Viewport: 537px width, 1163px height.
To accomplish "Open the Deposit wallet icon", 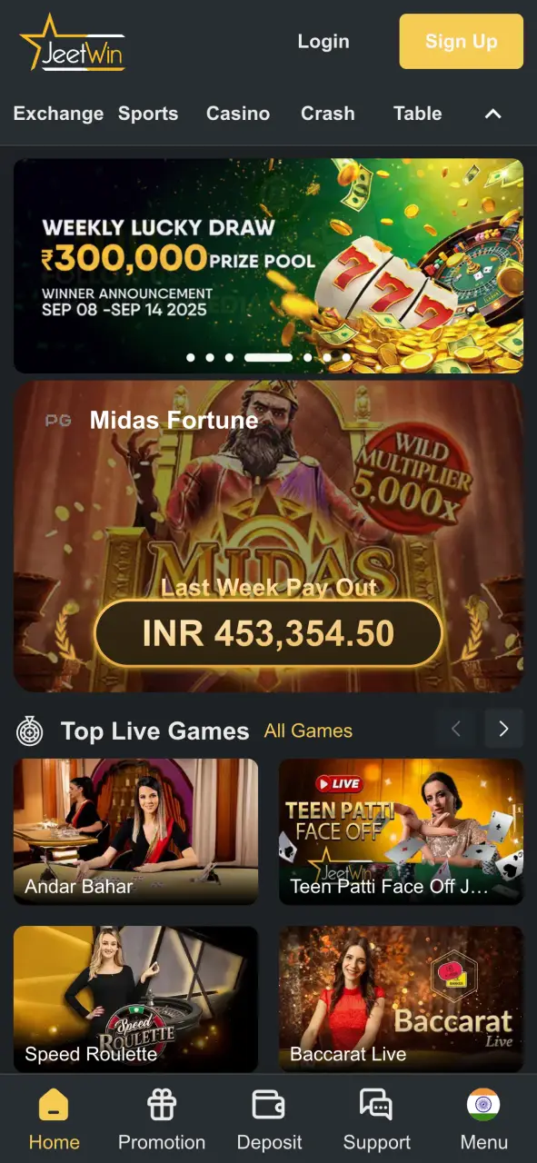I will (269, 1104).
